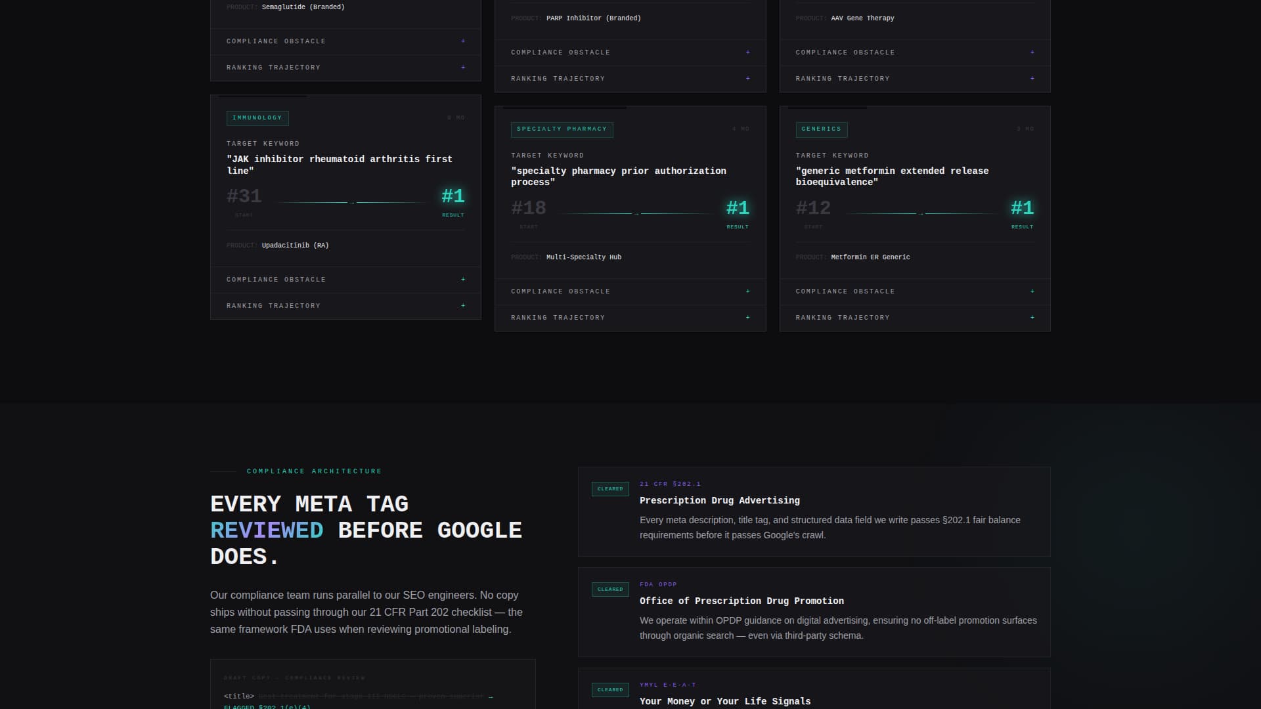Click product name Metformin ER Generic
The image size is (1261, 709).
pyautogui.click(x=870, y=257)
